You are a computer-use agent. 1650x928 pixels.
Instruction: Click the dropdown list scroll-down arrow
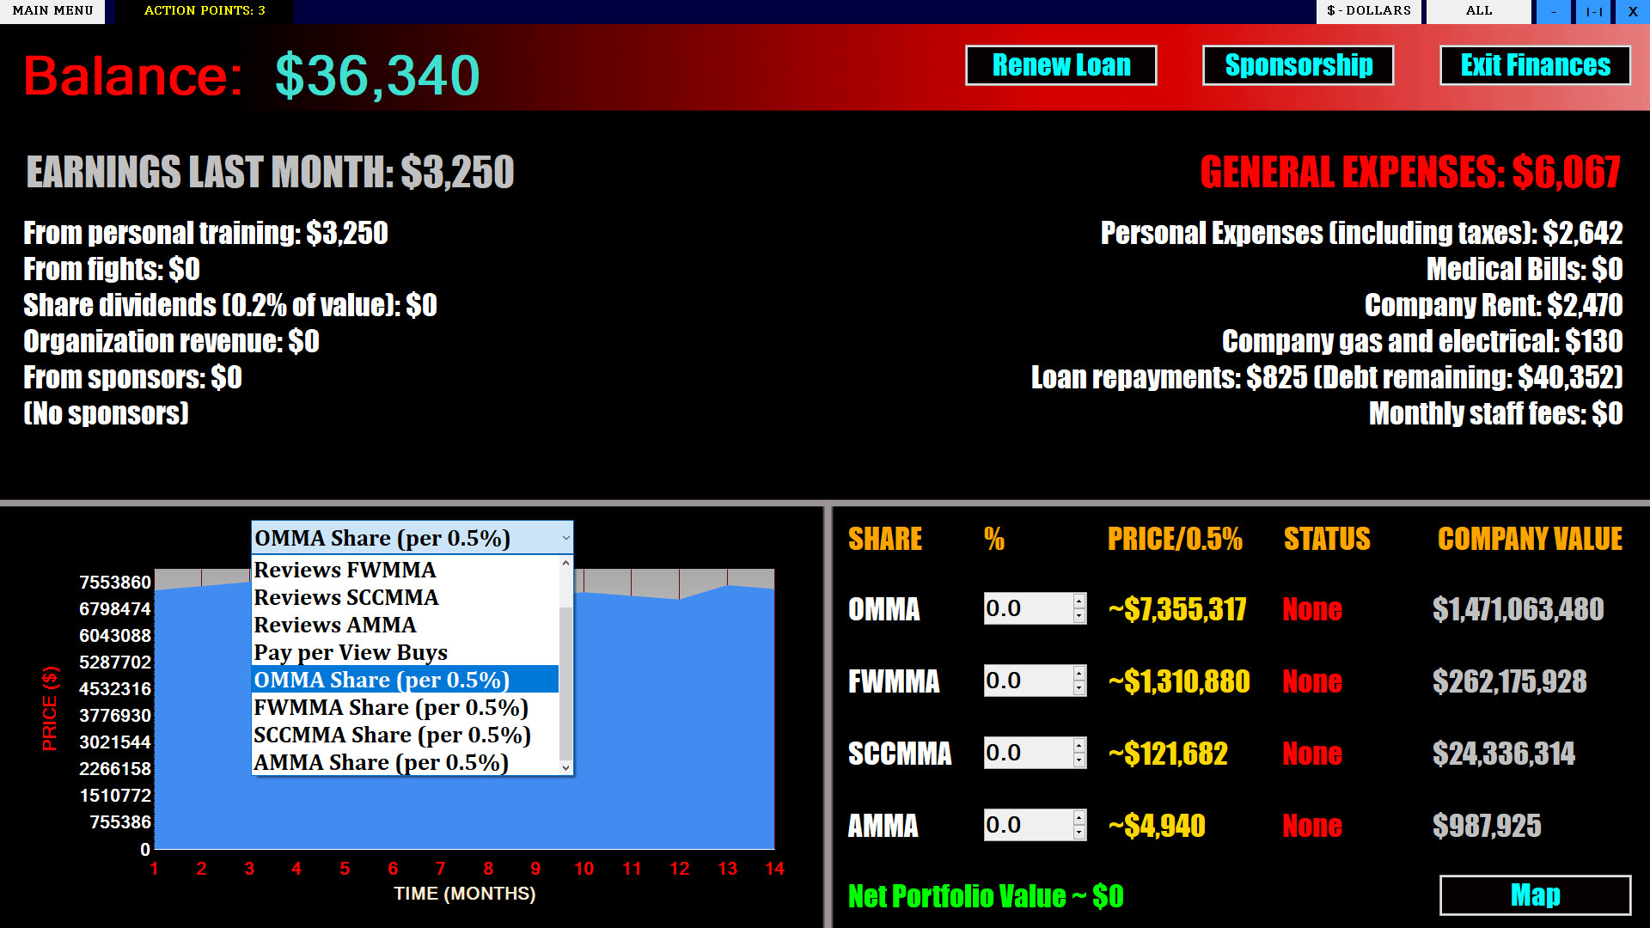(565, 767)
